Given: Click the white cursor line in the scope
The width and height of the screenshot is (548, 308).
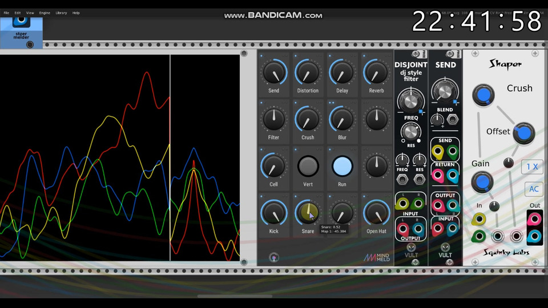Looking at the screenshot, I should click(170, 157).
